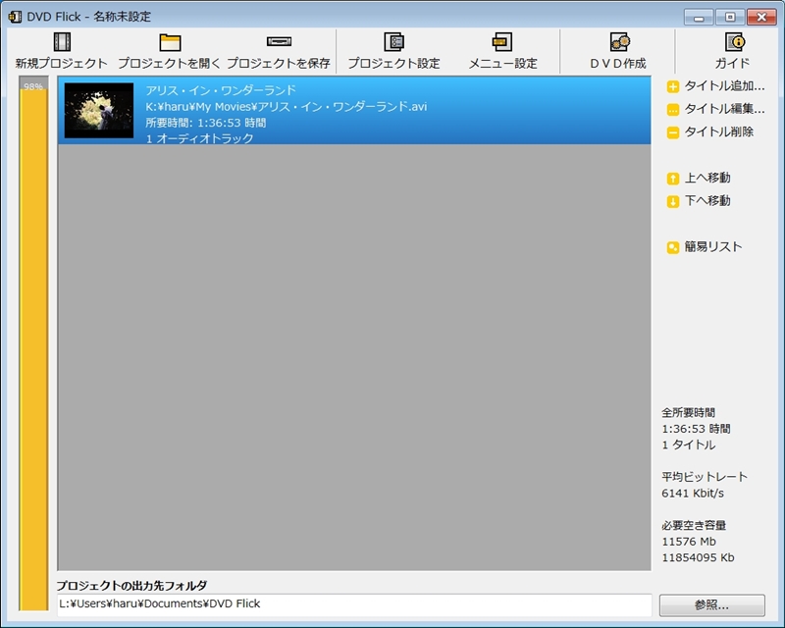This screenshot has height=628, width=785.
Task: Click the DVD Flick title bar app icon
Action: [15, 17]
